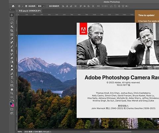The width and height of the screenshot is (159, 133).
Task: Click the Adobe logo on the splash
Action: 83,29
